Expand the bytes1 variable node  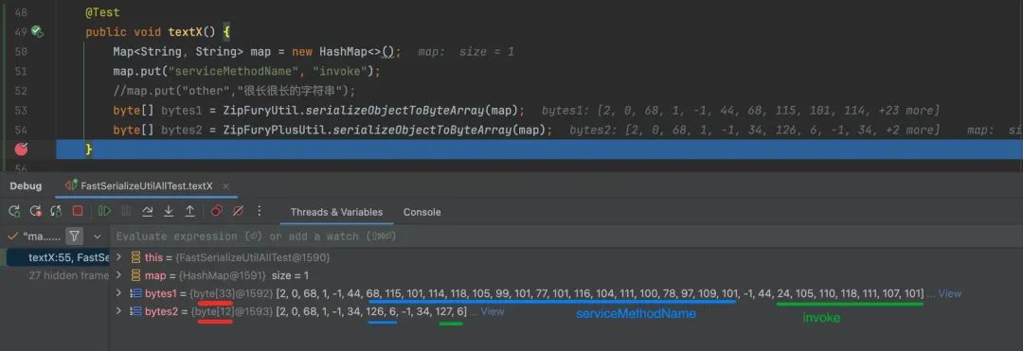click(118, 293)
